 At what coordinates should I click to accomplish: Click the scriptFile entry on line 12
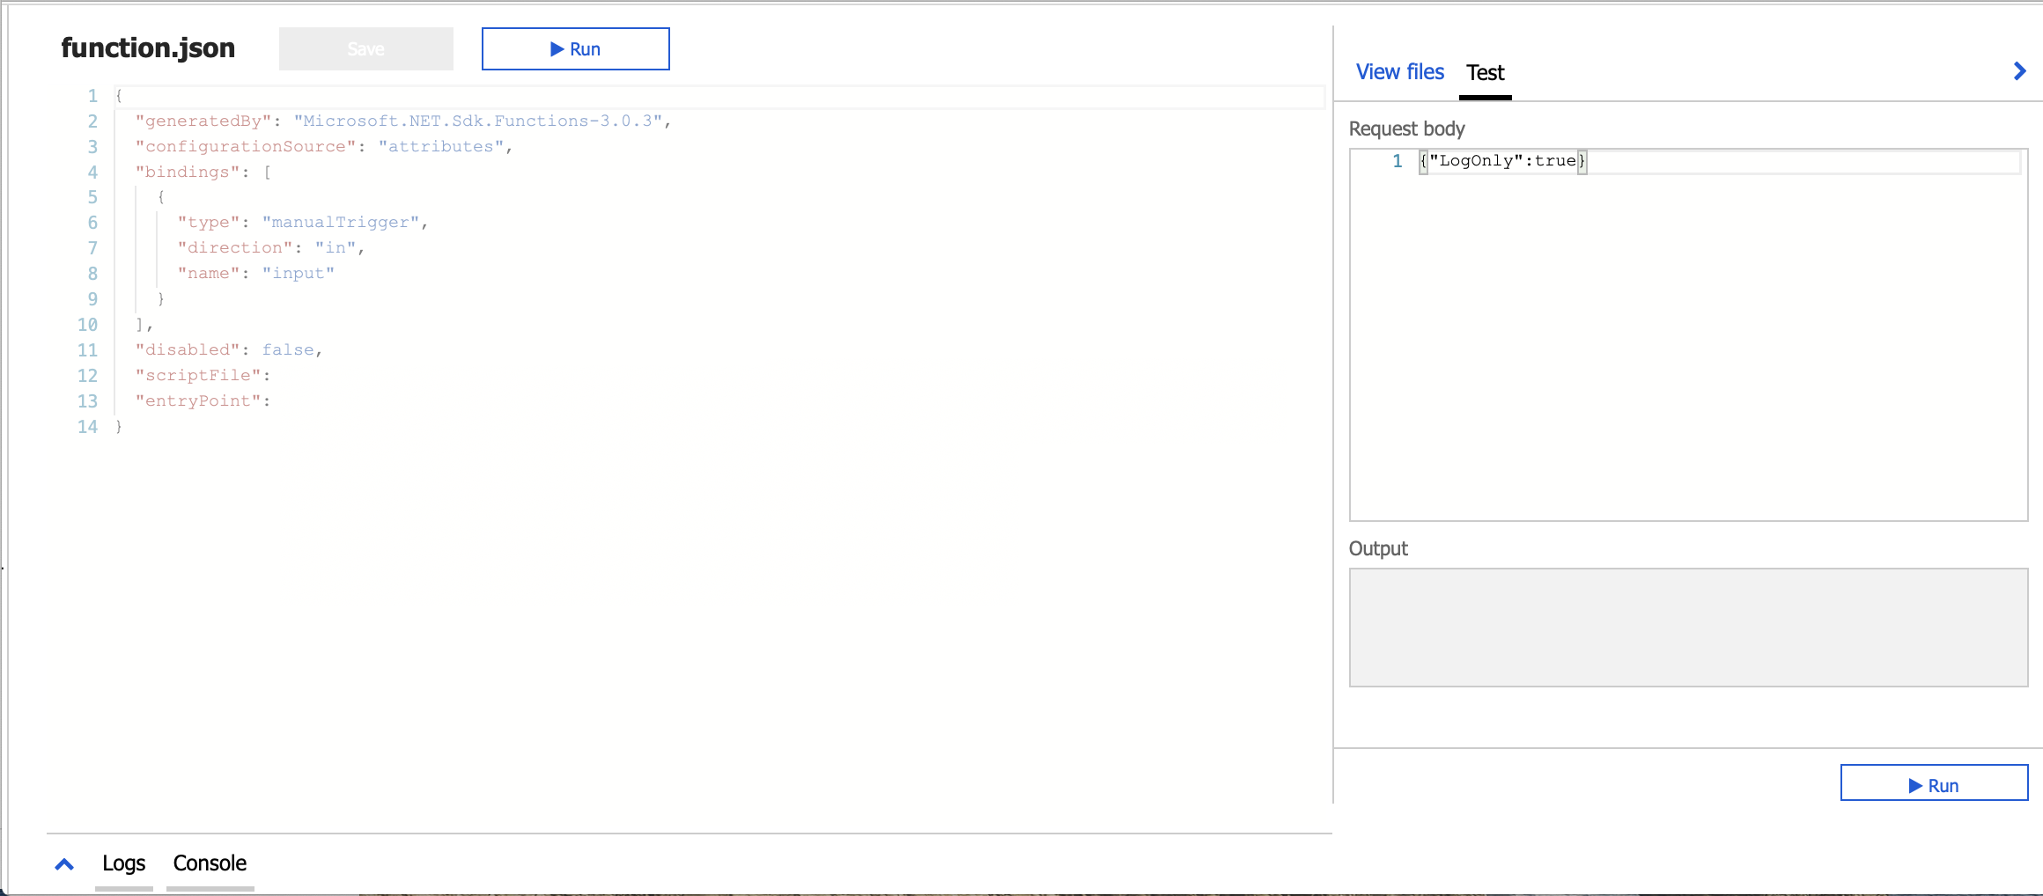click(201, 375)
